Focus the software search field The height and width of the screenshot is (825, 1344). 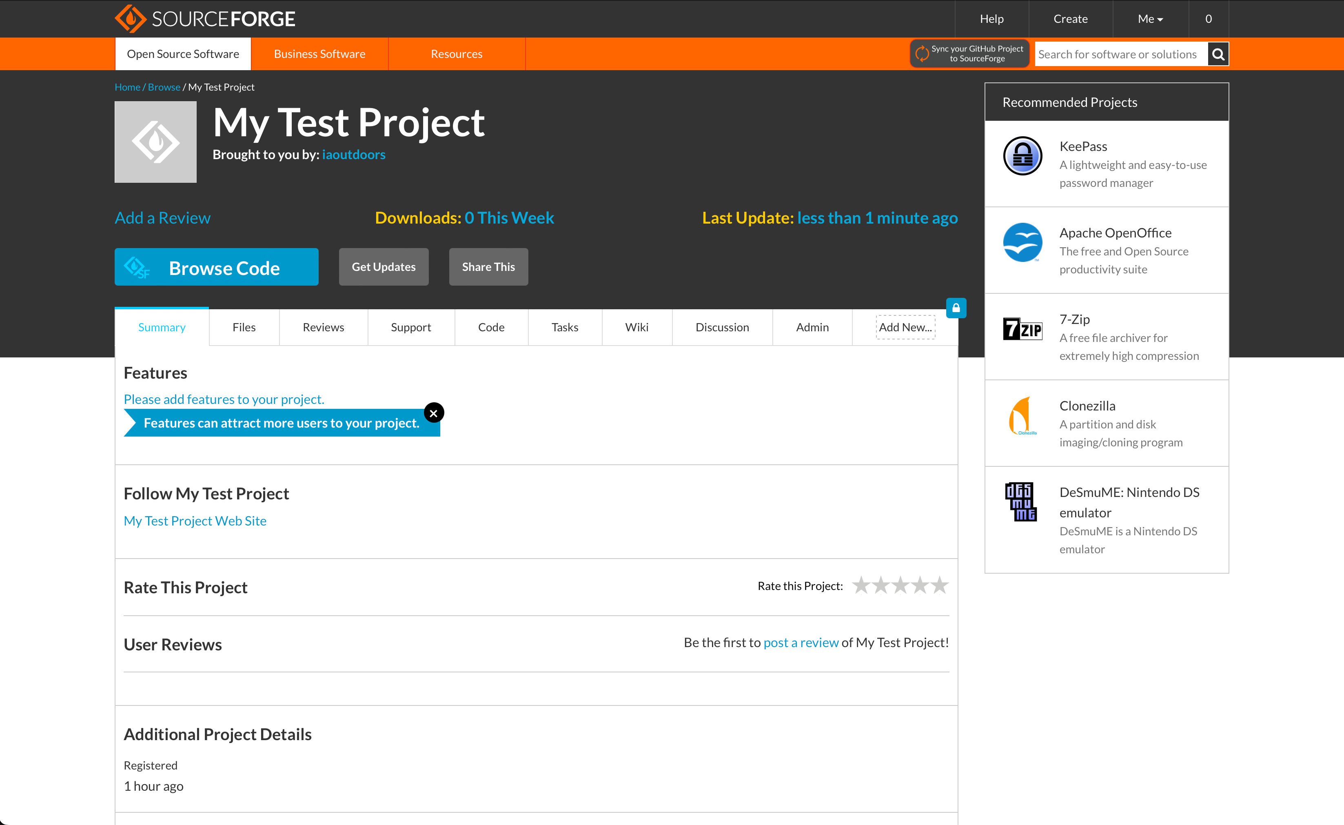(x=1120, y=54)
